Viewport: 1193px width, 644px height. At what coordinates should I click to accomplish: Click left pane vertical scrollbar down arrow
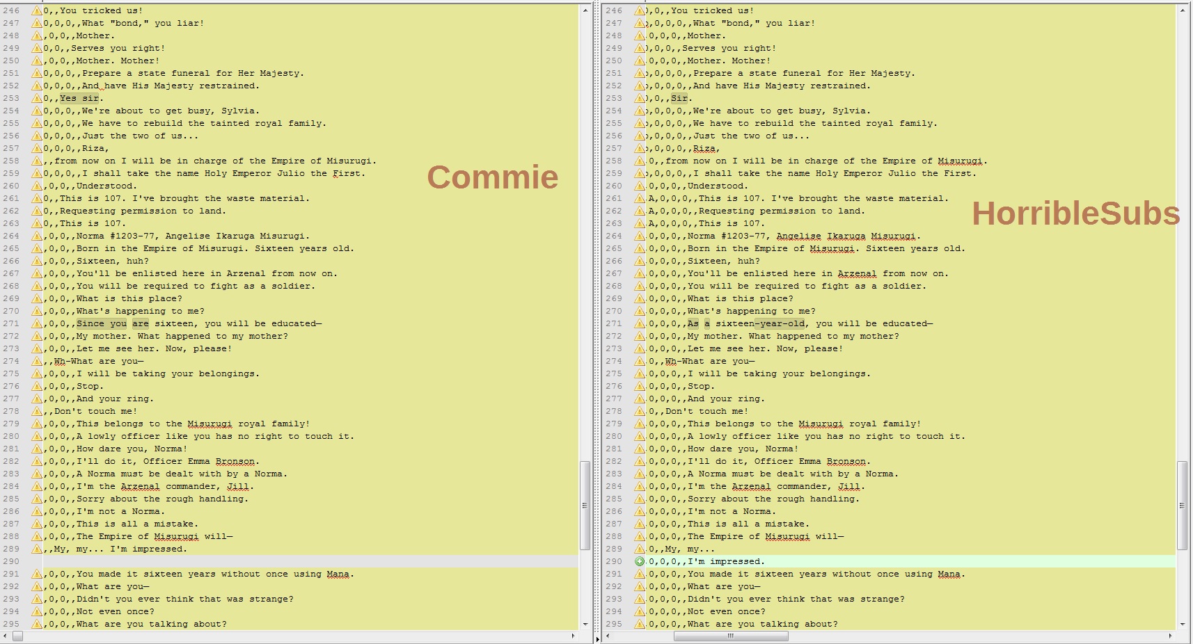click(x=585, y=625)
